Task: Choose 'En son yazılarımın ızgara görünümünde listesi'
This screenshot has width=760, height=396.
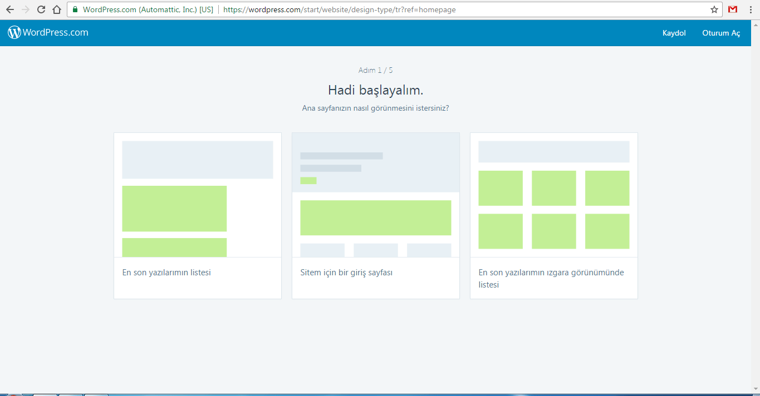Action: tap(551, 279)
